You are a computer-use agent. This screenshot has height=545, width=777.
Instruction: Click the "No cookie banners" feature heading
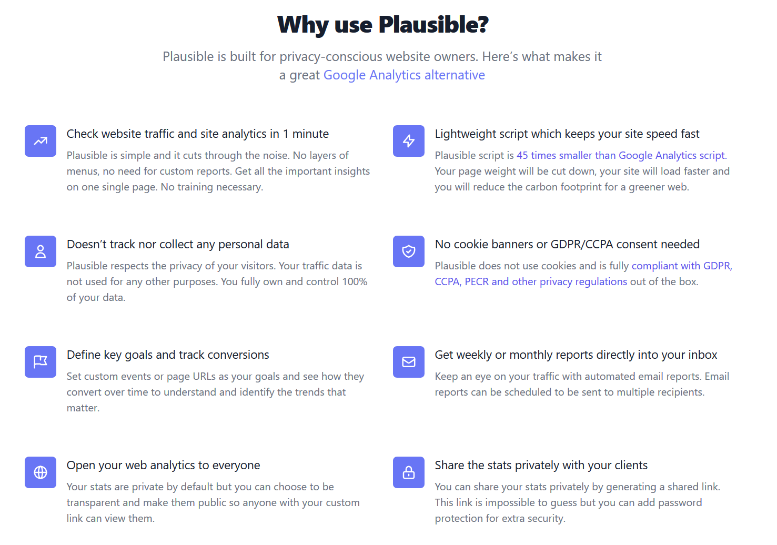click(567, 245)
